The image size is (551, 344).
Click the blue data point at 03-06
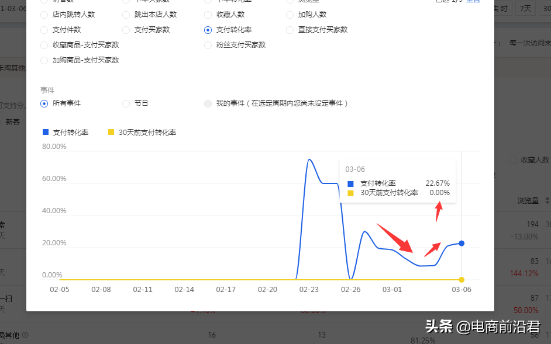(x=462, y=244)
